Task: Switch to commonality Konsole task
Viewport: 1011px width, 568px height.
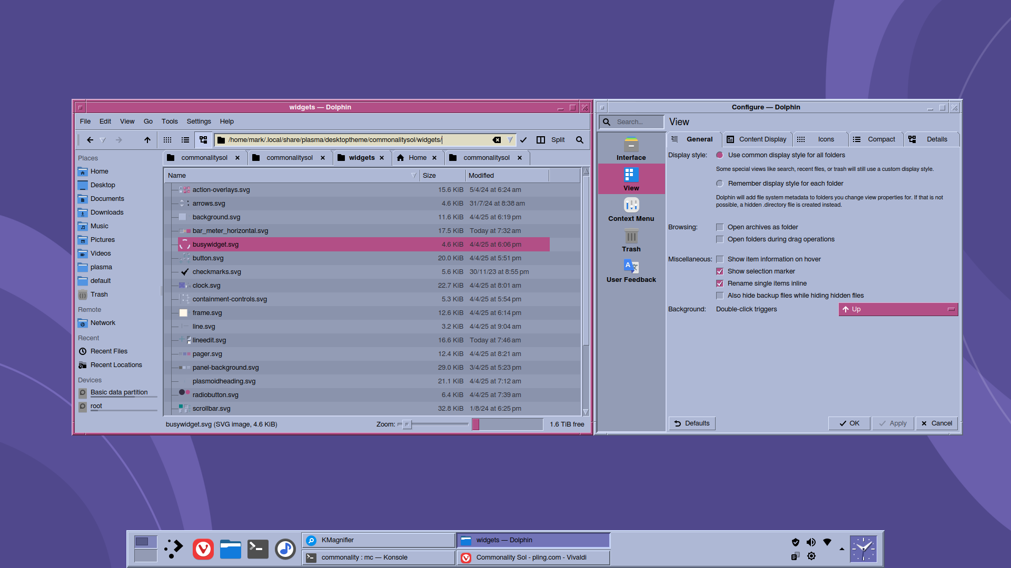Action: click(x=379, y=557)
